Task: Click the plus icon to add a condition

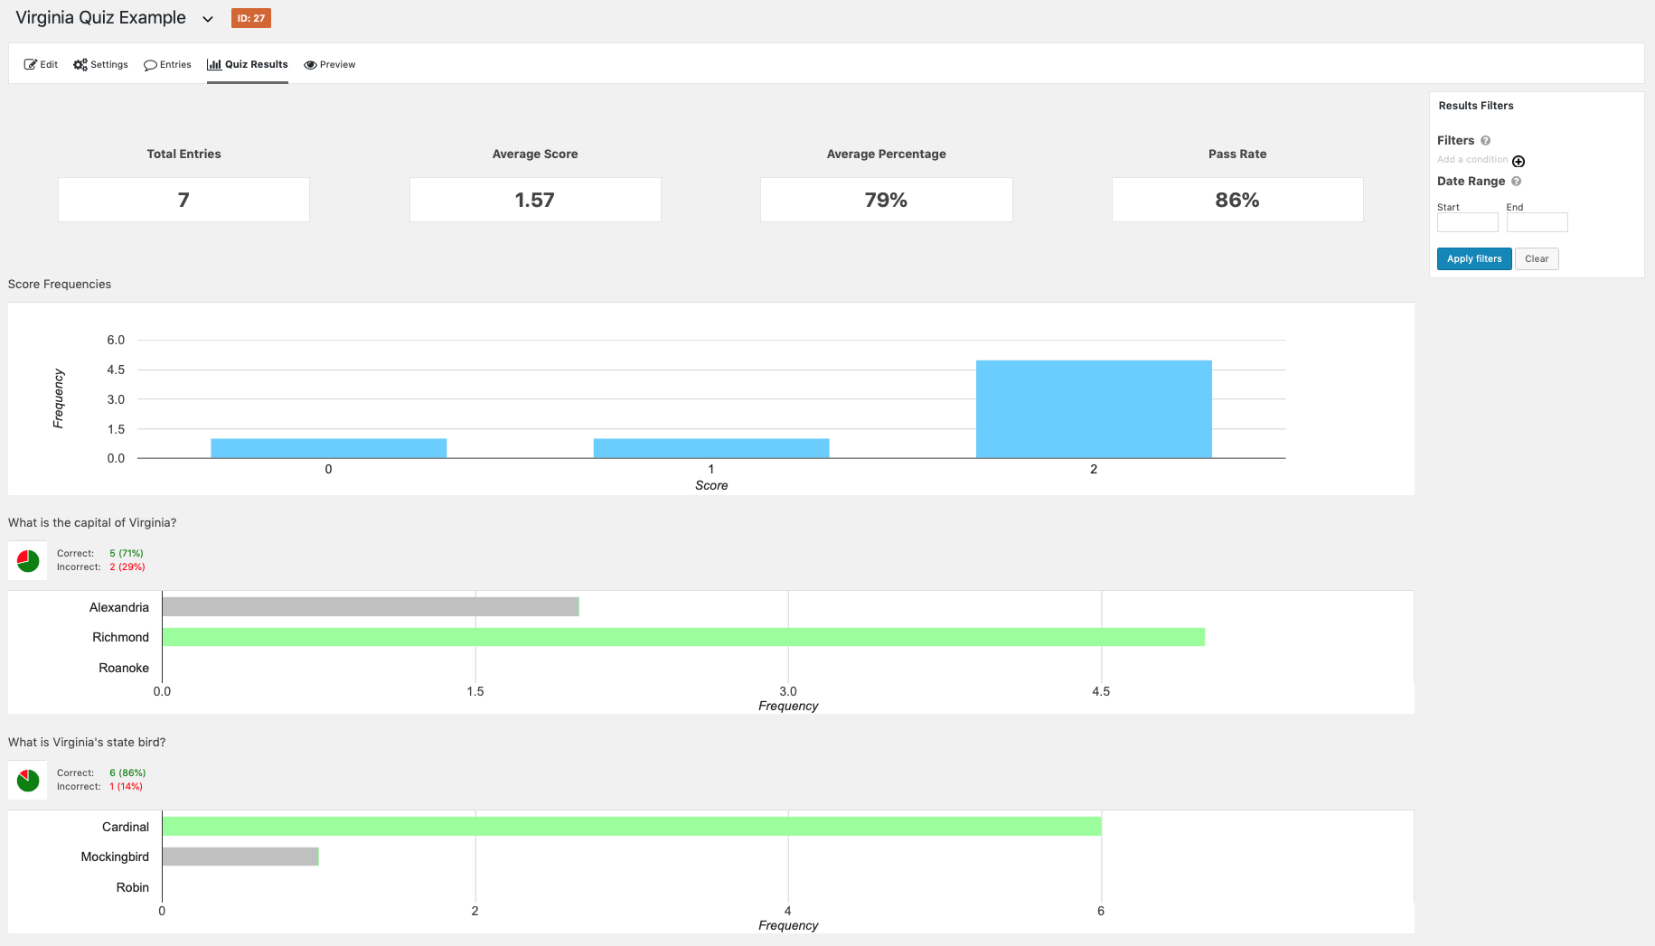Action: tap(1519, 162)
